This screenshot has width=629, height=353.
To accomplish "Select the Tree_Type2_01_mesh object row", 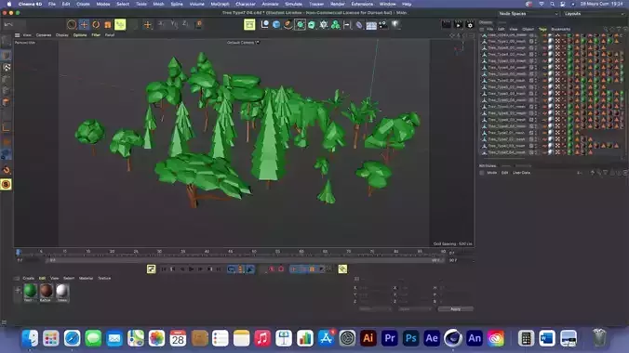I will [x=506, y=133].
